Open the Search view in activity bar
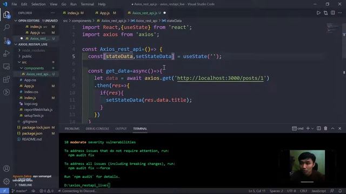Viewport: 346px width, 194px height. pyautogui.click(x=6, y=27)
